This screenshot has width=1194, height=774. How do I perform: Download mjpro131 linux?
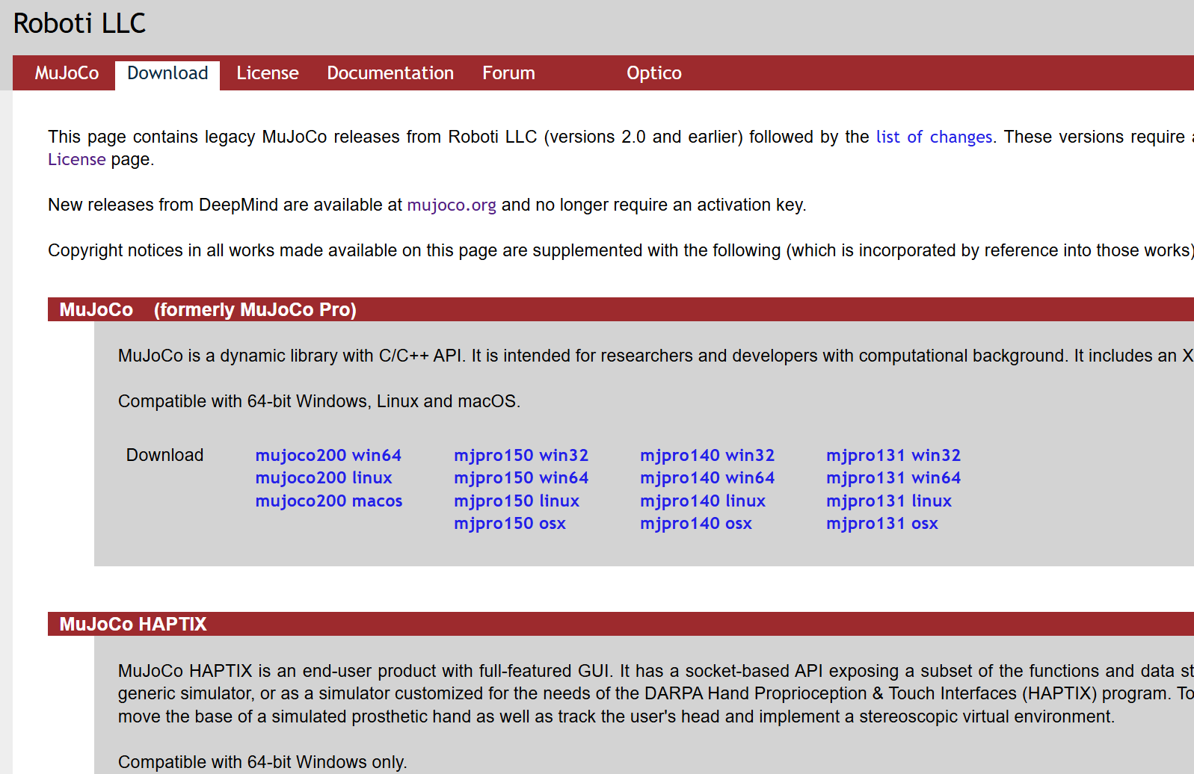pyautogui.click(x=889, y=501)
